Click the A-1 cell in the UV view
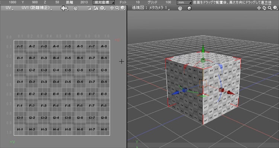The width and height of the screenshot is (279, 148). point(20,46)
